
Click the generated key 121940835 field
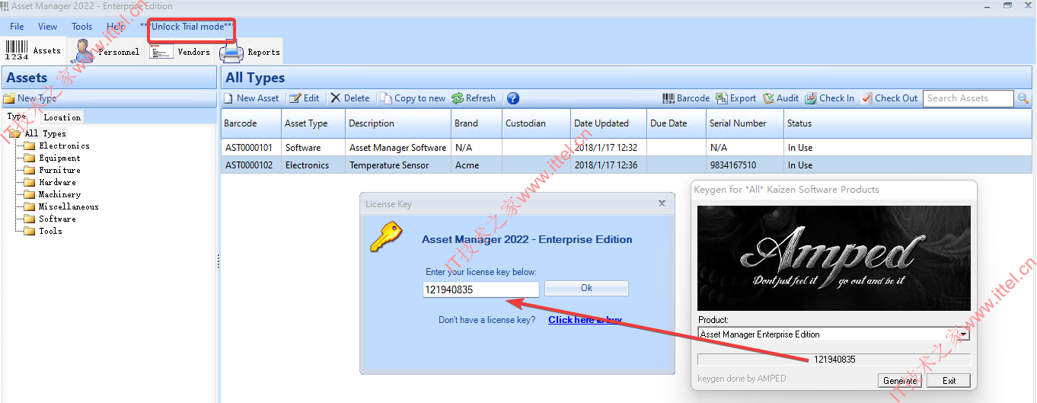[834, 359]
